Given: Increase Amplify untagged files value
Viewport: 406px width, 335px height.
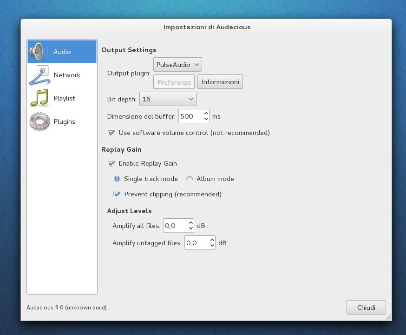Looking at the screenshot, I should [212, 240].
